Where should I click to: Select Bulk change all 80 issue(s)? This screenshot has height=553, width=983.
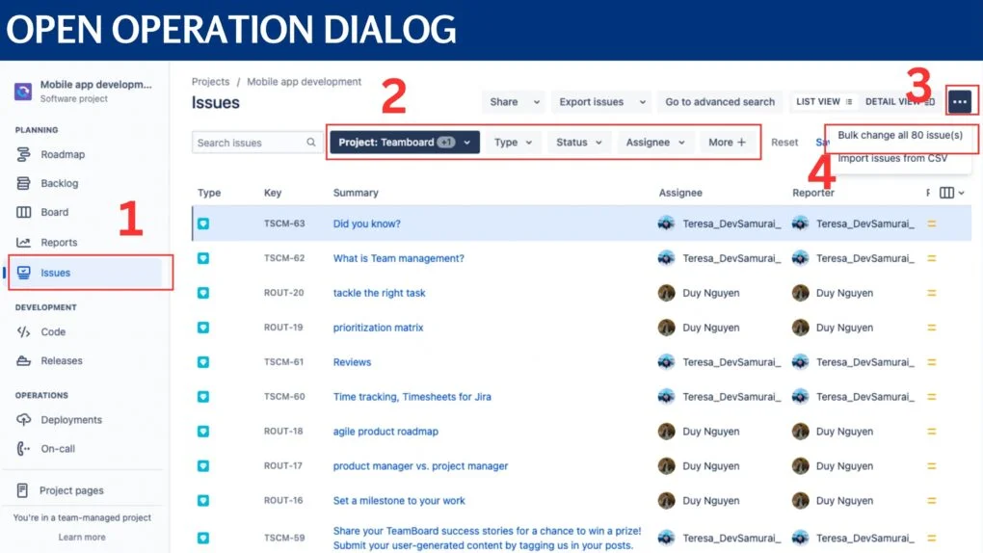click(x=899, y=136)
